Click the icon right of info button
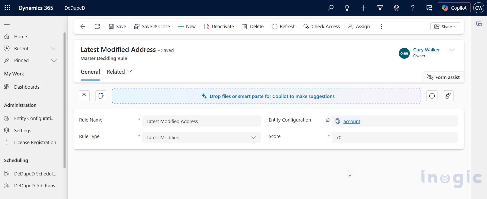487x199 pixels. [448, 96]
